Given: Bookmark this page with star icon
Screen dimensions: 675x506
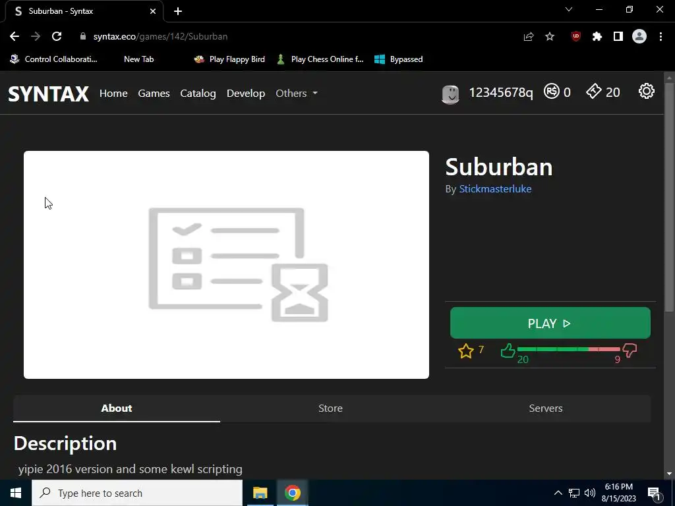Looking at the screenshot, I should [550, 37].
